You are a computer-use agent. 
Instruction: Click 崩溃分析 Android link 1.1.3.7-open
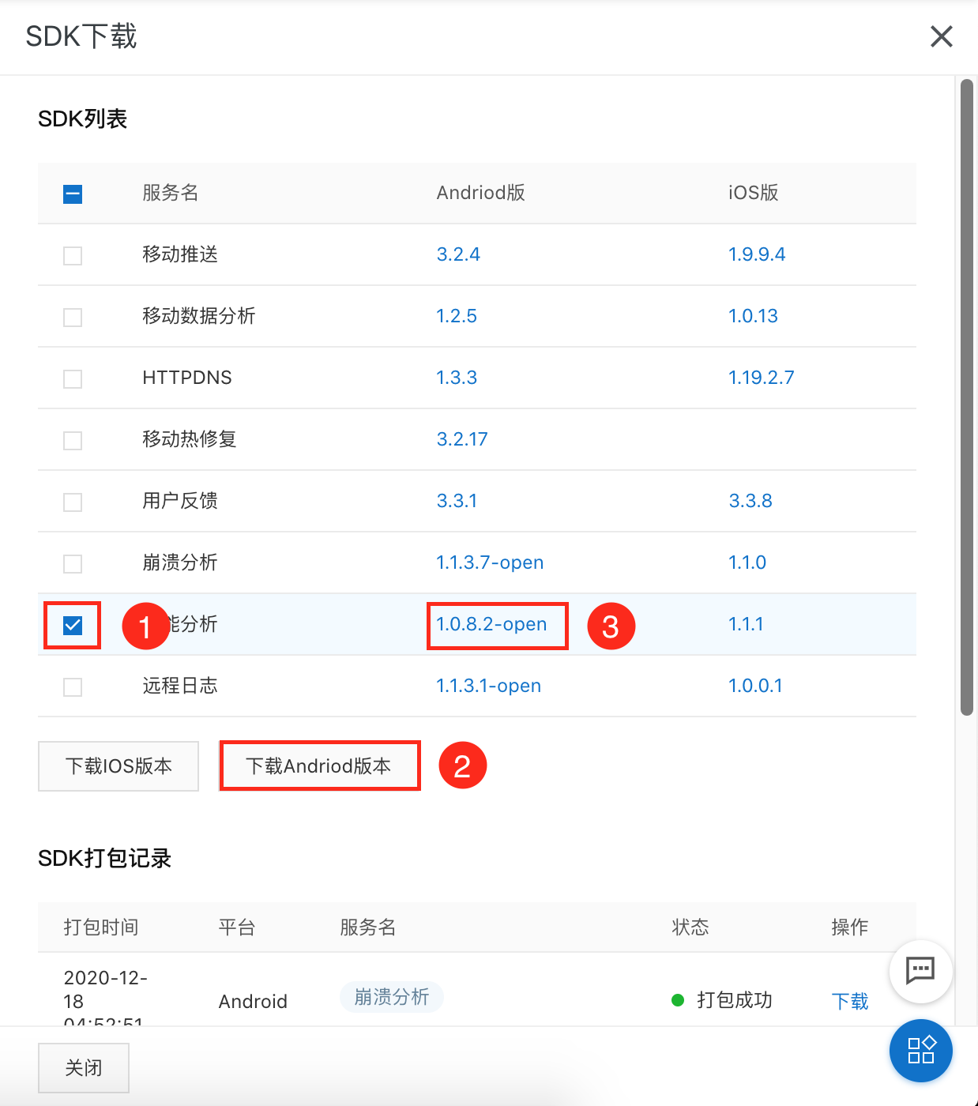coord(490,562)
